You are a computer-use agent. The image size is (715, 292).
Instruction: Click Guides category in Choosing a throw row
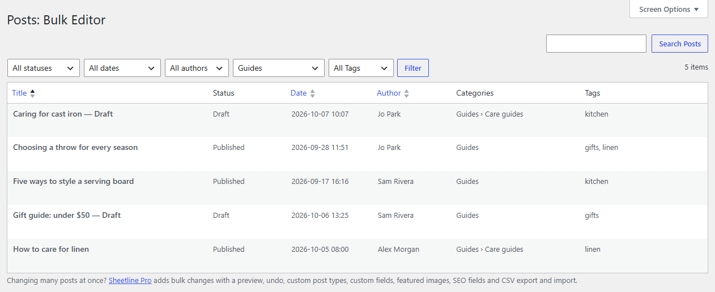[467, 147]
